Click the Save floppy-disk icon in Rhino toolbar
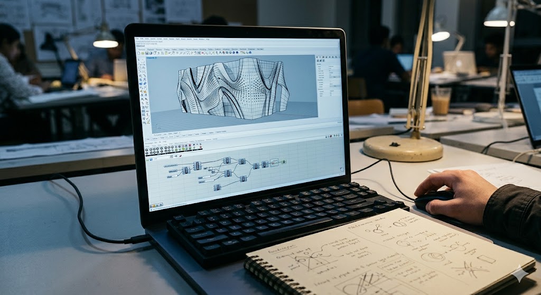 tap(147, 53)
